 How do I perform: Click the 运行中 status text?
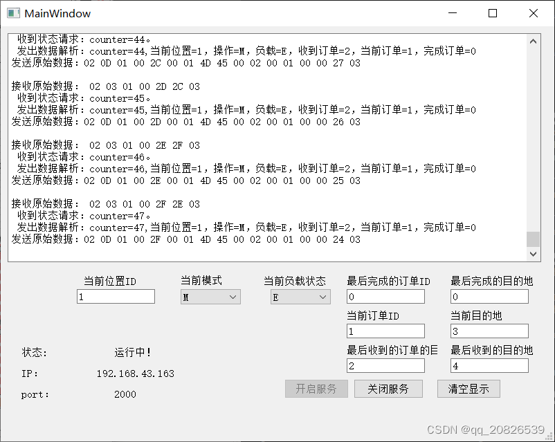[133, 352]
